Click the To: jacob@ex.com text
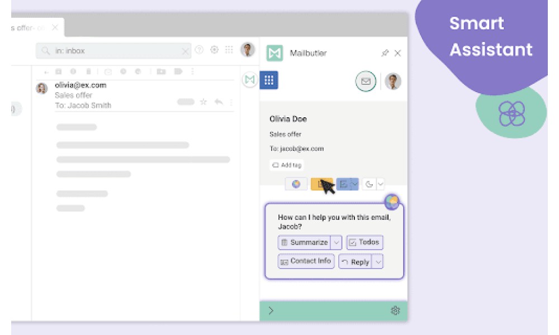 (x=297, y=149)
